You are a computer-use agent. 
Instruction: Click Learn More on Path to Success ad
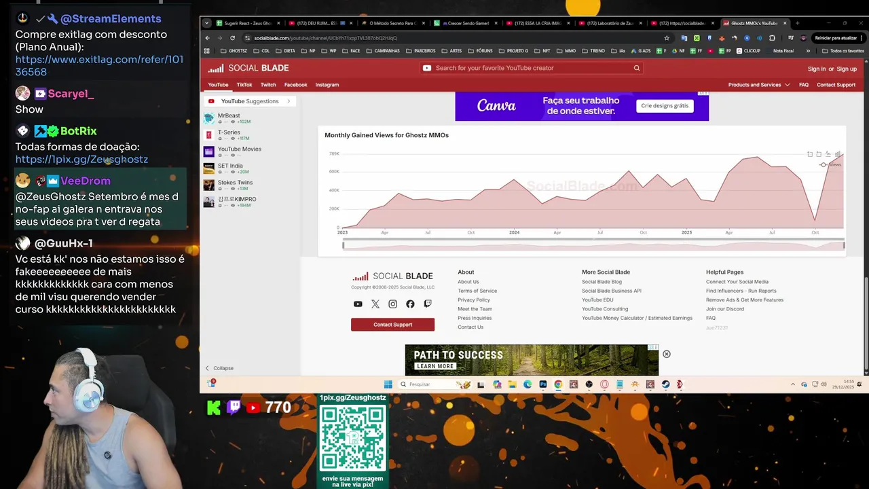pyautogui.click(x=435, y=366)
